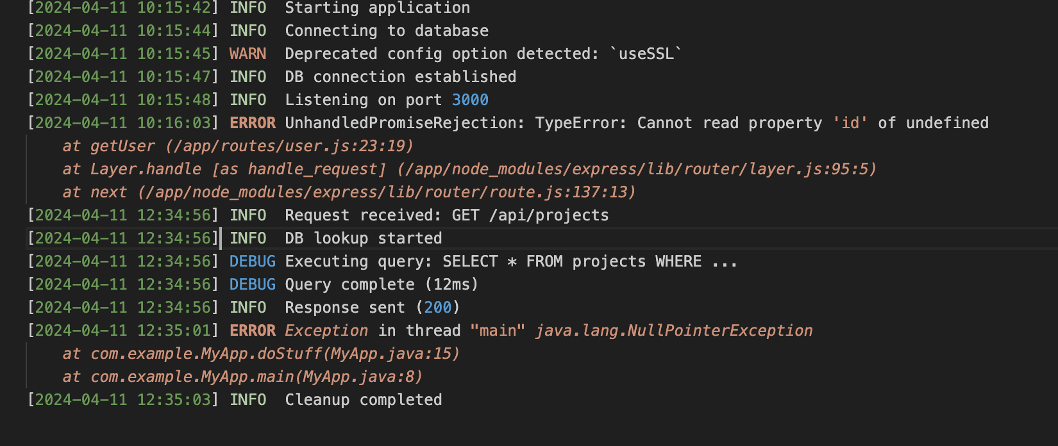The image size is (1058, 446).
Task: Click the timestamp 2024-04-11 10:16:03
Action: pos(122,123)
